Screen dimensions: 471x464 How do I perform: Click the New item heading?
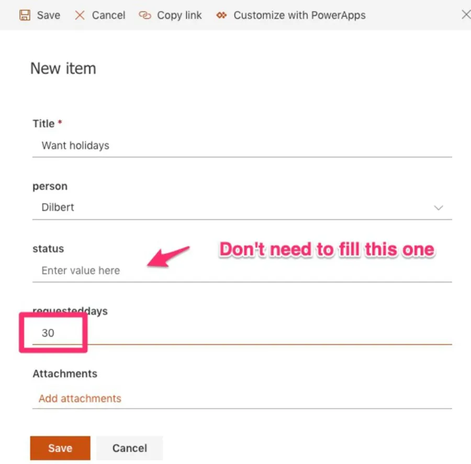(x=63, y=69)
